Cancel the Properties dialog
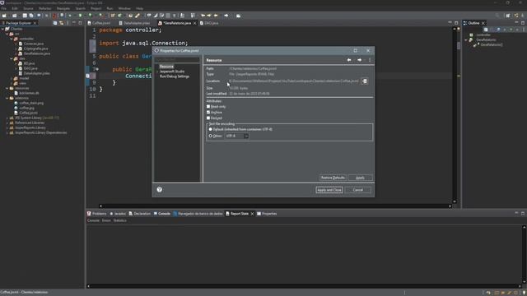The height and width of the screenshot is (296, 527). [358, 190]
